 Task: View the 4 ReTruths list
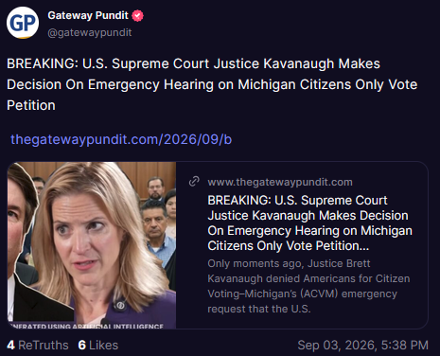pyautogui.click(x=38, y=345)
